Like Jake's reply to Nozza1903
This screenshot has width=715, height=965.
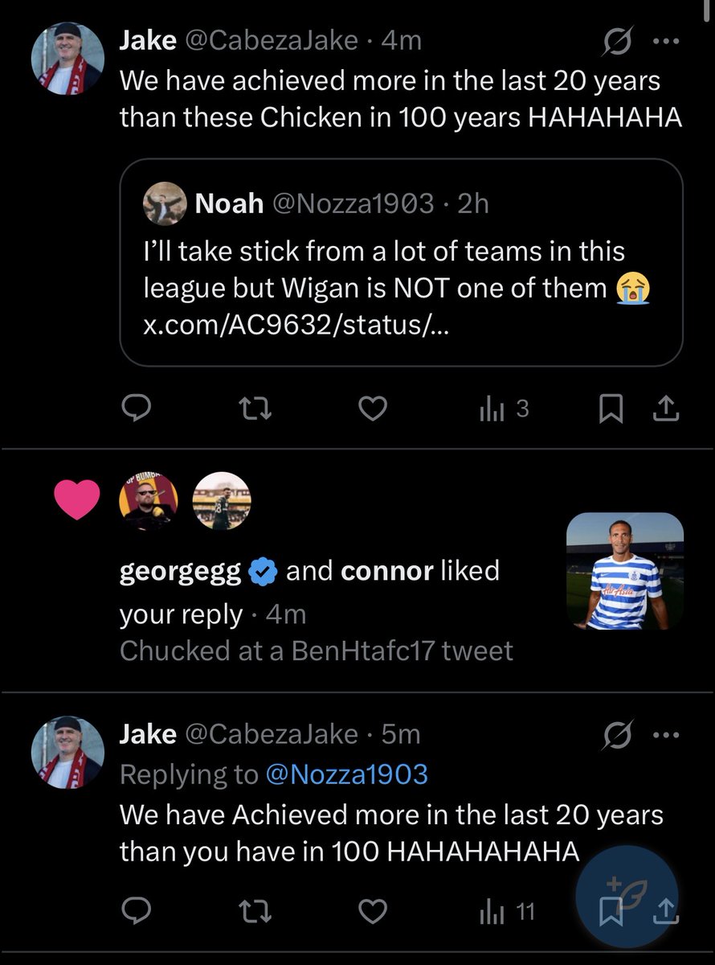point(372,911)
